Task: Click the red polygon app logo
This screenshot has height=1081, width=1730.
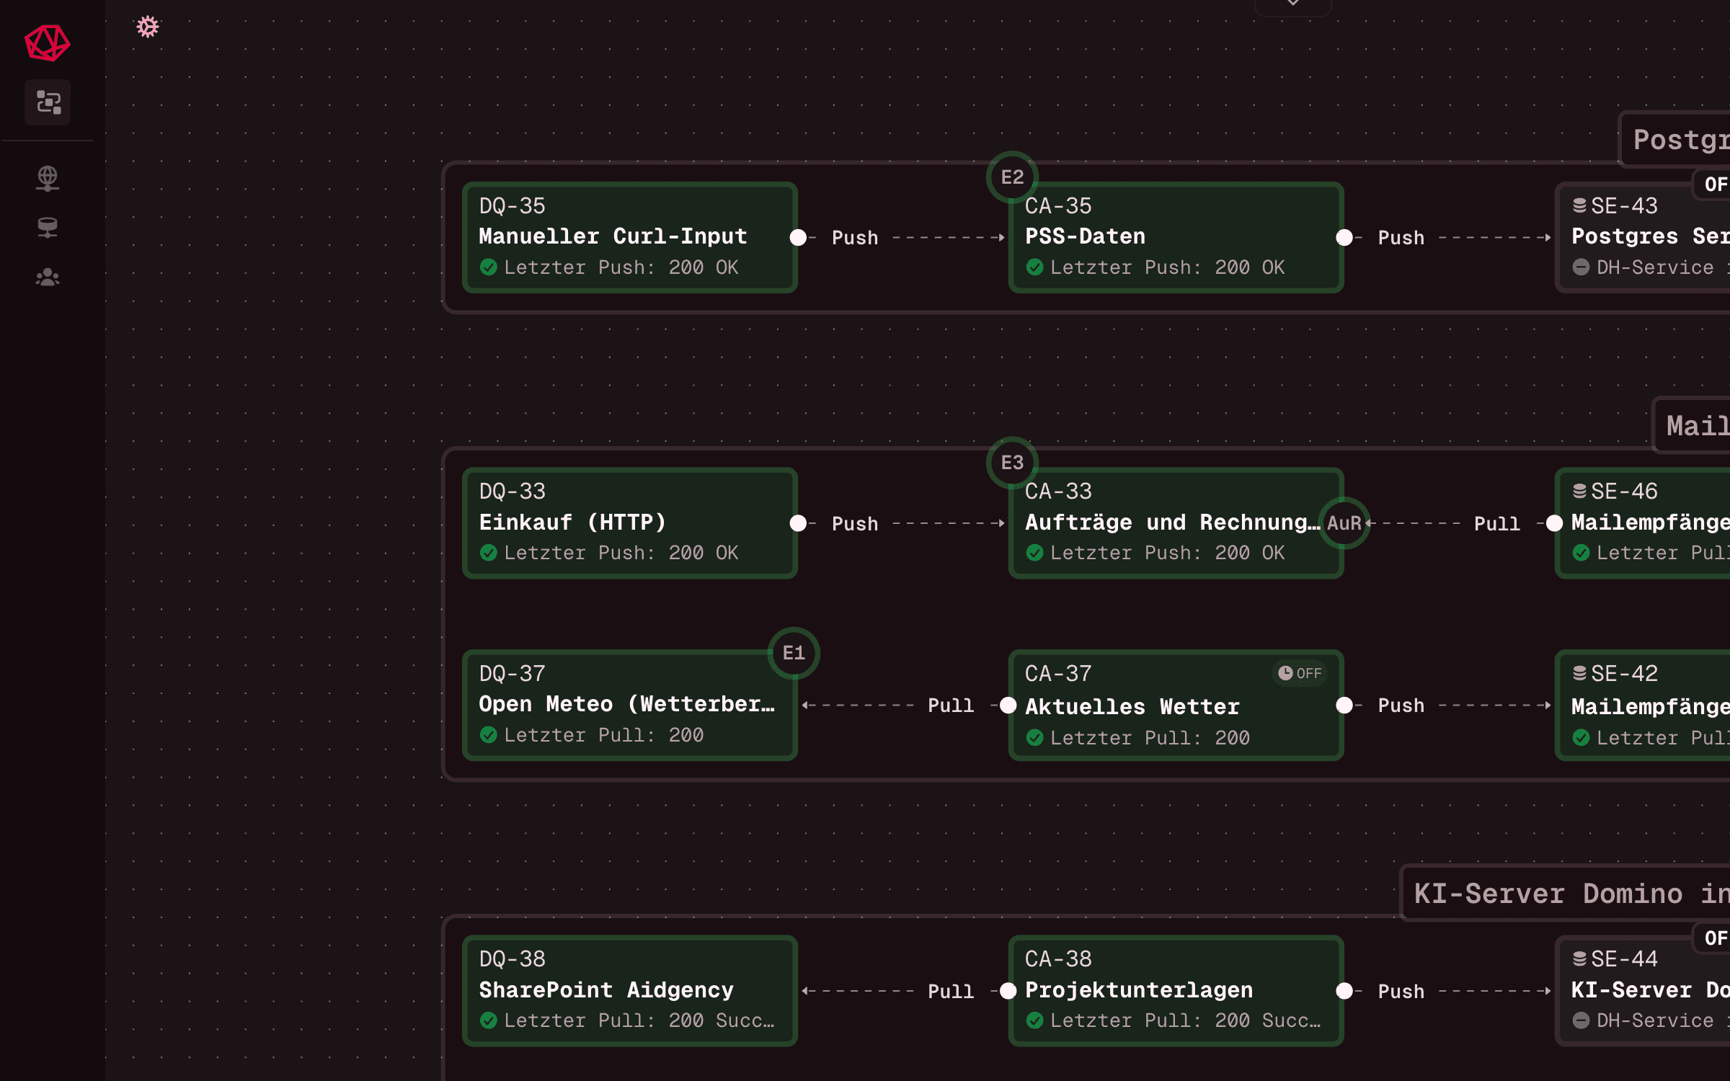Action: pos(47,43)
